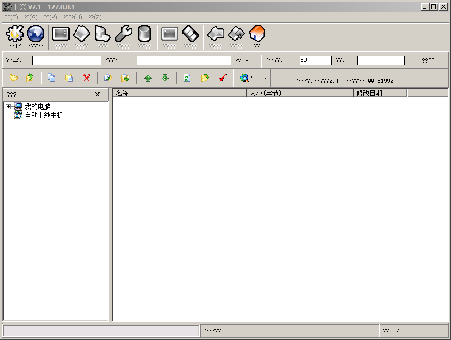Screen dimensions: 451x340
Task: Click the yellow open folder icon
Action: [x=14, y=78]
